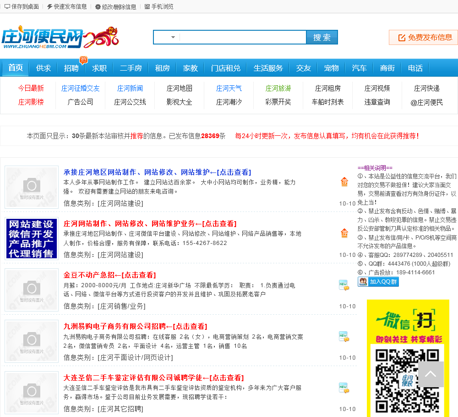This screenshot has height=417, width=458.
Task: Click the search text input field
Action: pyautogui.click(x=243, y=37)
